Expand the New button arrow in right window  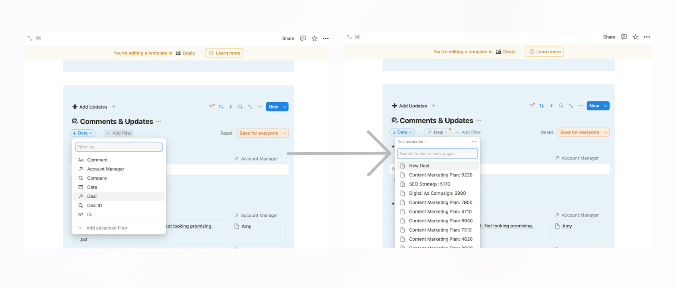tap(606, 106)
